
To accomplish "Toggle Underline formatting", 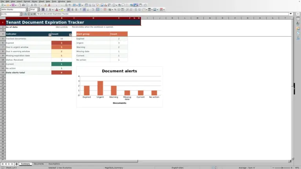I will point(50,9).
